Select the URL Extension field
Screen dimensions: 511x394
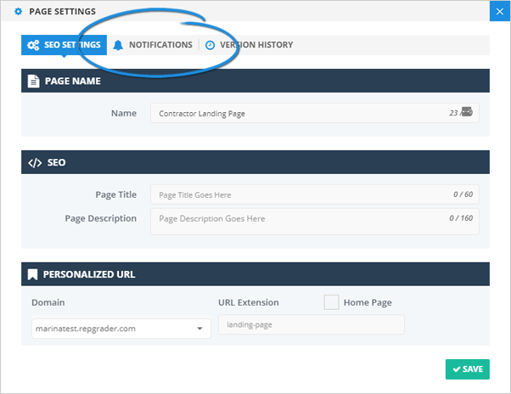[x=311, y=325]
